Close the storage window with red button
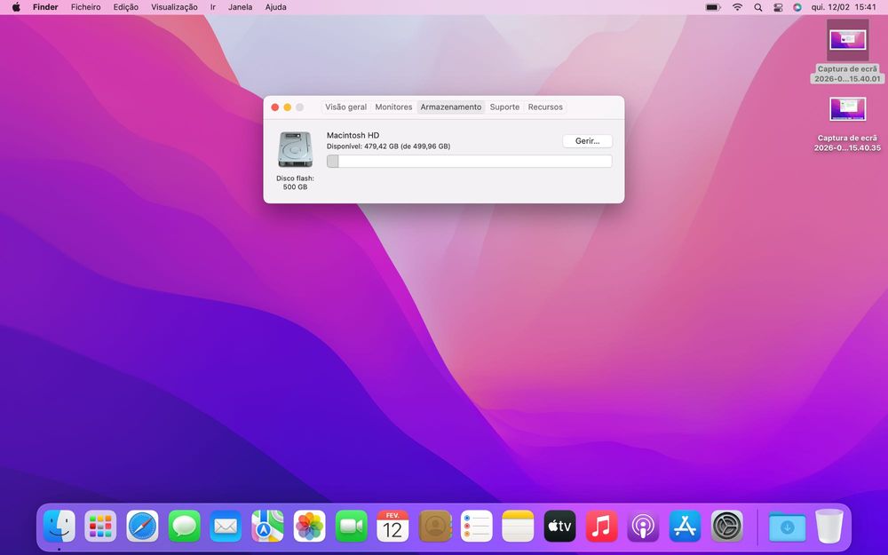Screen dimensions: 888x555 click(x=275, y=107)
